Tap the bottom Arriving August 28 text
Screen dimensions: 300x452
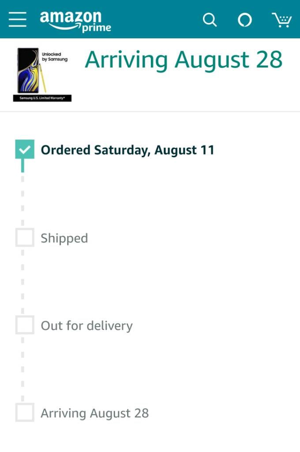coord(94,413)
